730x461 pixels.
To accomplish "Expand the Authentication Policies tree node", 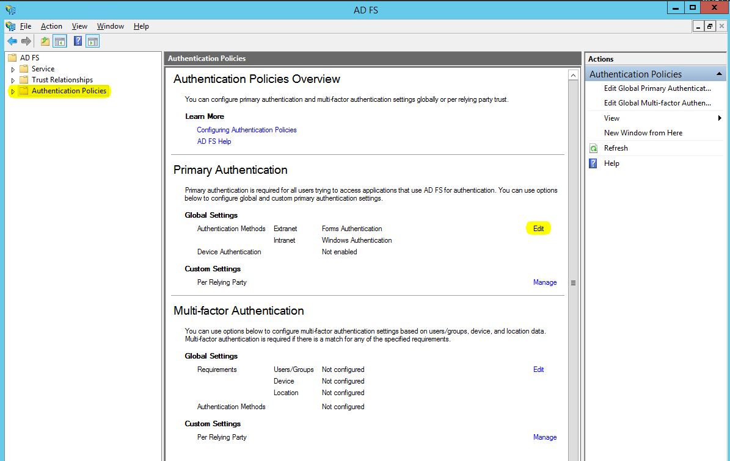I will pyautogui.click(x=13, y=91).
